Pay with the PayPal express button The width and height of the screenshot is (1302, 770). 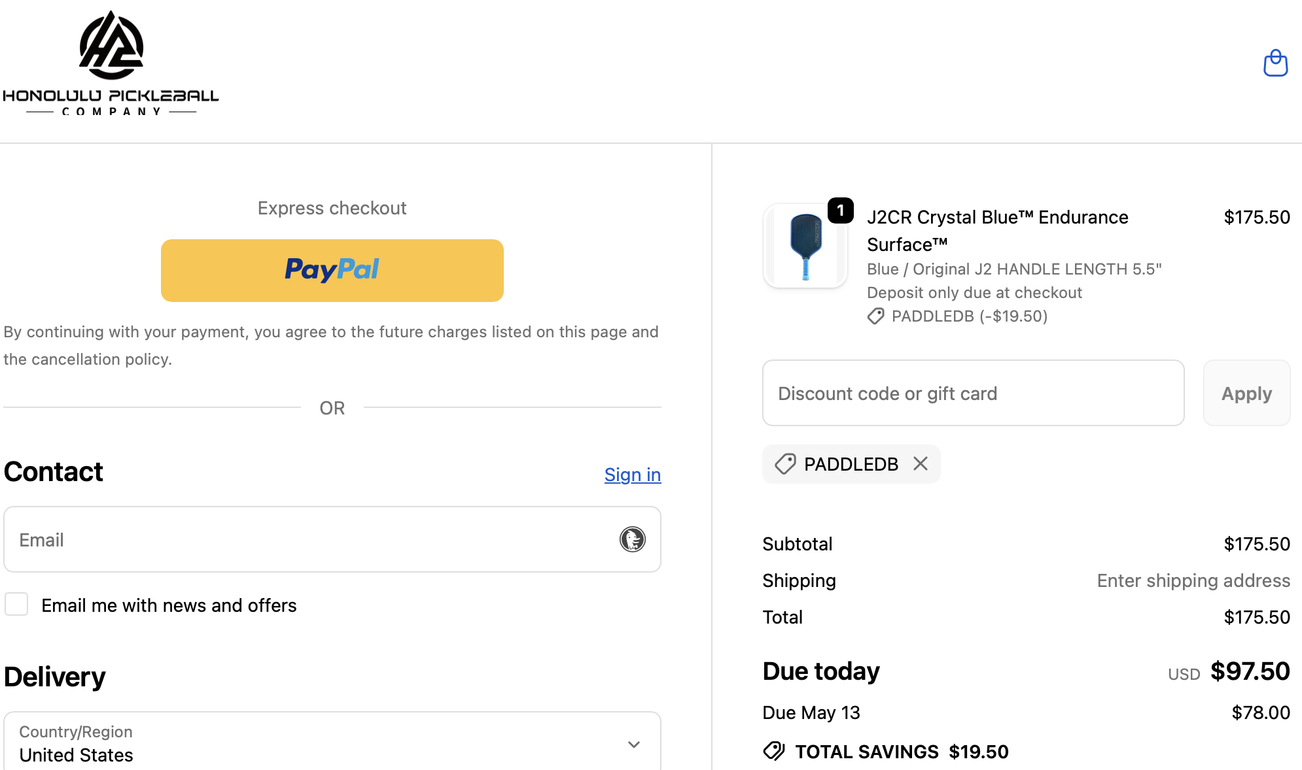[332, 270]
